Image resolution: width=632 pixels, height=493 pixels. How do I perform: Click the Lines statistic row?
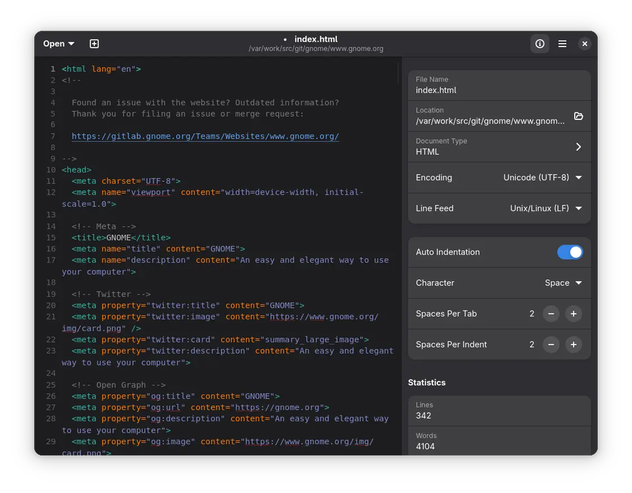click(x=499, y=411)
